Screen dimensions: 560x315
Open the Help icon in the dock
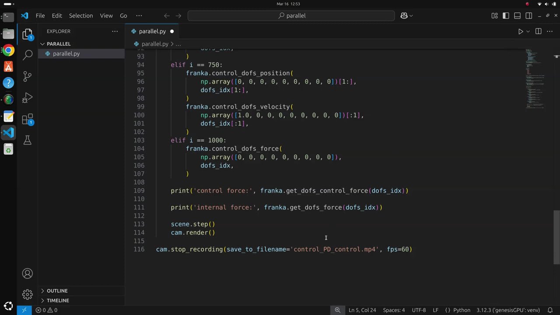(x=8, y=83)
